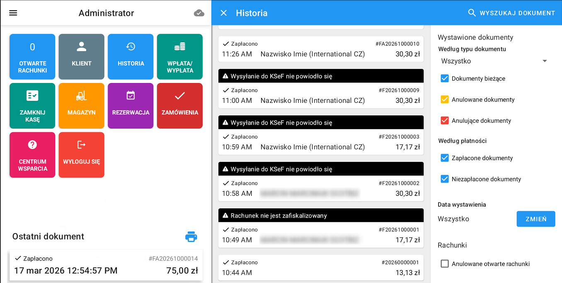Click the Wyszukaj Dokument search button
The height and width of the screenshot is (283, 562).
[511, 13]
